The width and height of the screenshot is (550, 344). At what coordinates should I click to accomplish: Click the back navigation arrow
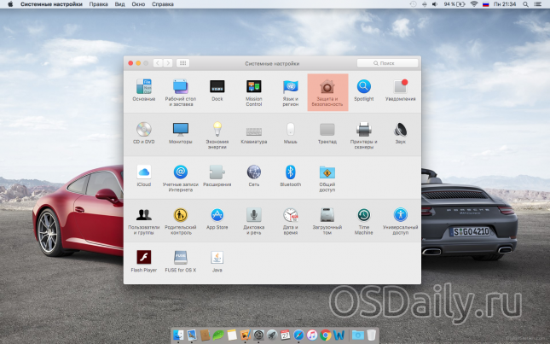click(158, 63)
